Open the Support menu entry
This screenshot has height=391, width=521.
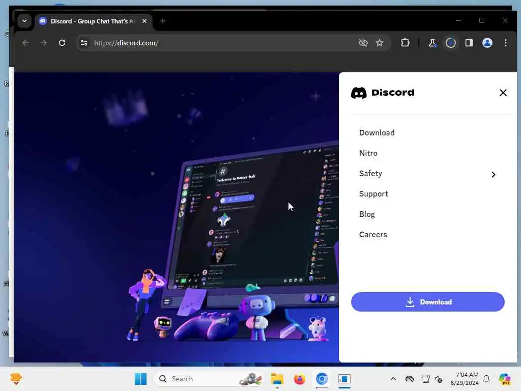click(x=373, y=194)
